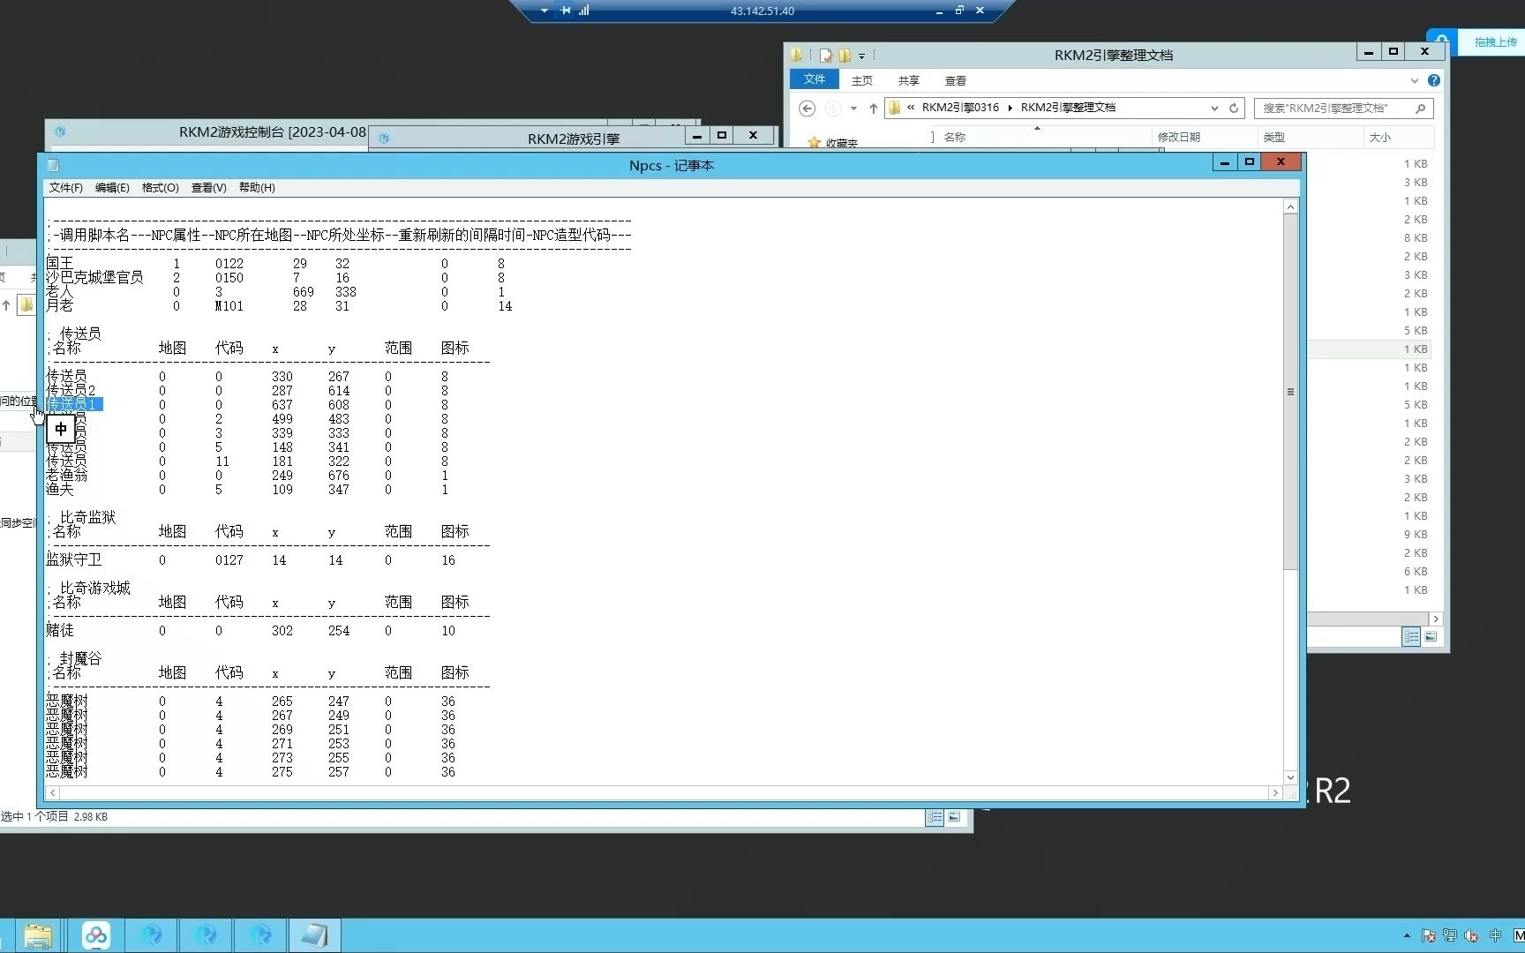Viewport: 1525px width, 953px height.
Task: Click details view icon in the back Explorer status bar
Action: 935,817
